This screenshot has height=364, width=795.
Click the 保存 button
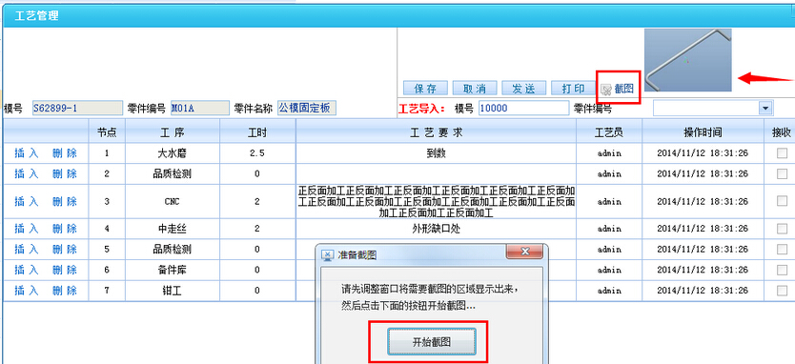coord(425,89)
